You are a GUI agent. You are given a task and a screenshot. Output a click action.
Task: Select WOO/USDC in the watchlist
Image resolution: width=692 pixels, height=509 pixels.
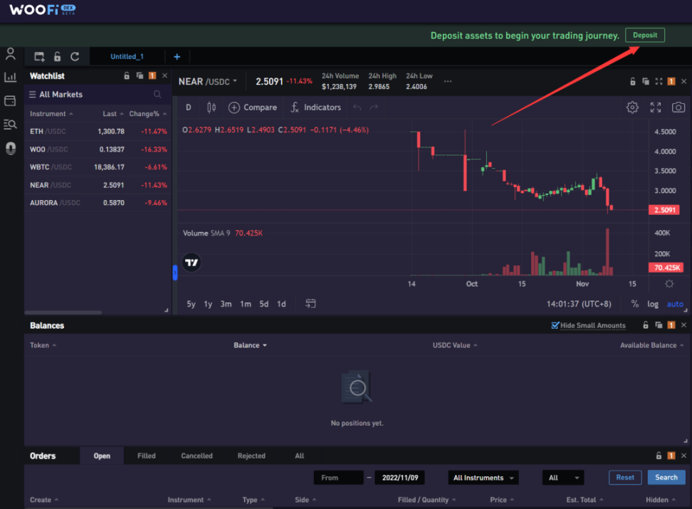point(98,149)
